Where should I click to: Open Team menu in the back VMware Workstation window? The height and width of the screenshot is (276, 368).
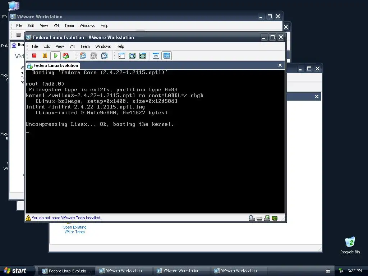click(69, 26)
